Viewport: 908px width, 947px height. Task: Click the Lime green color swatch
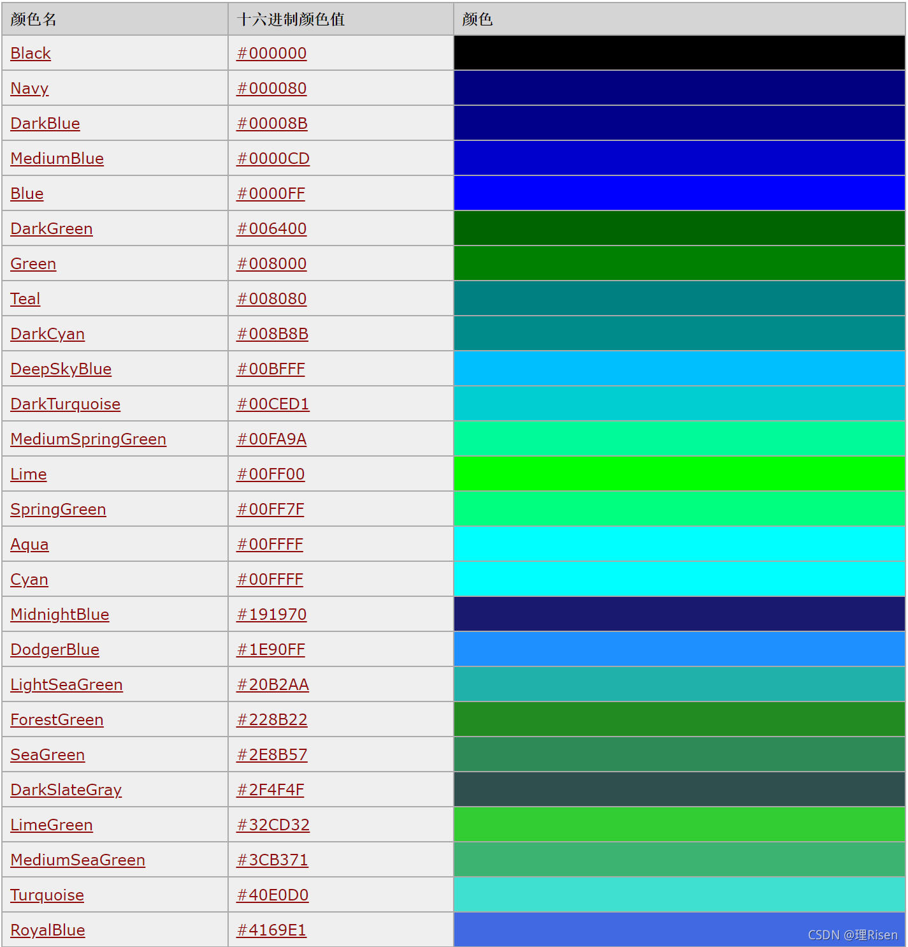tap(679, 474)
